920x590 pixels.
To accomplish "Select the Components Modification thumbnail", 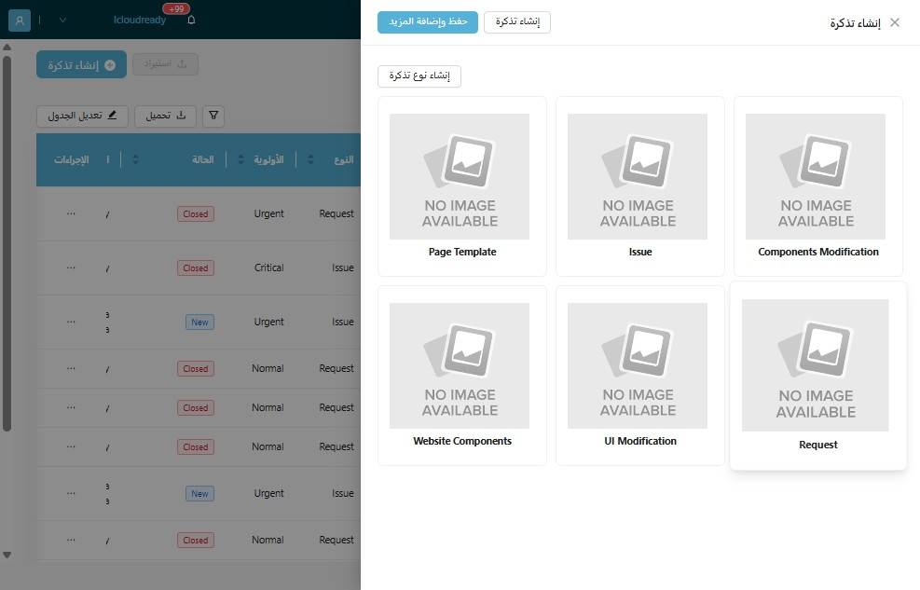I will tap(816, 176).
